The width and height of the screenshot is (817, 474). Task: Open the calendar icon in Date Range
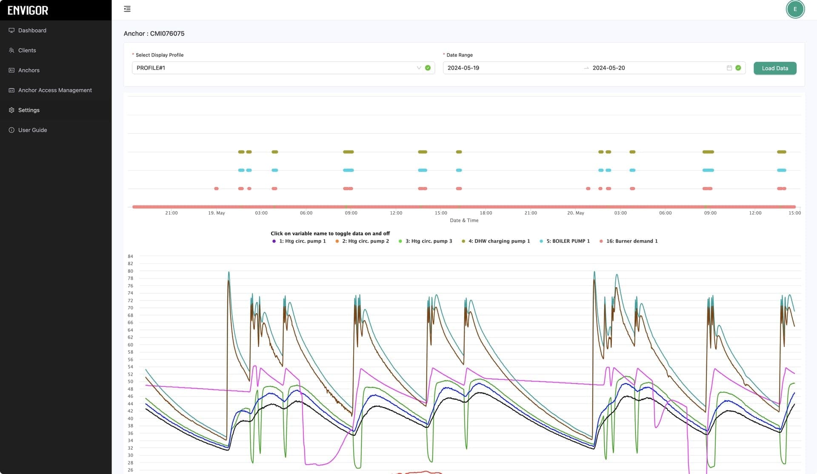coord(729,68)
